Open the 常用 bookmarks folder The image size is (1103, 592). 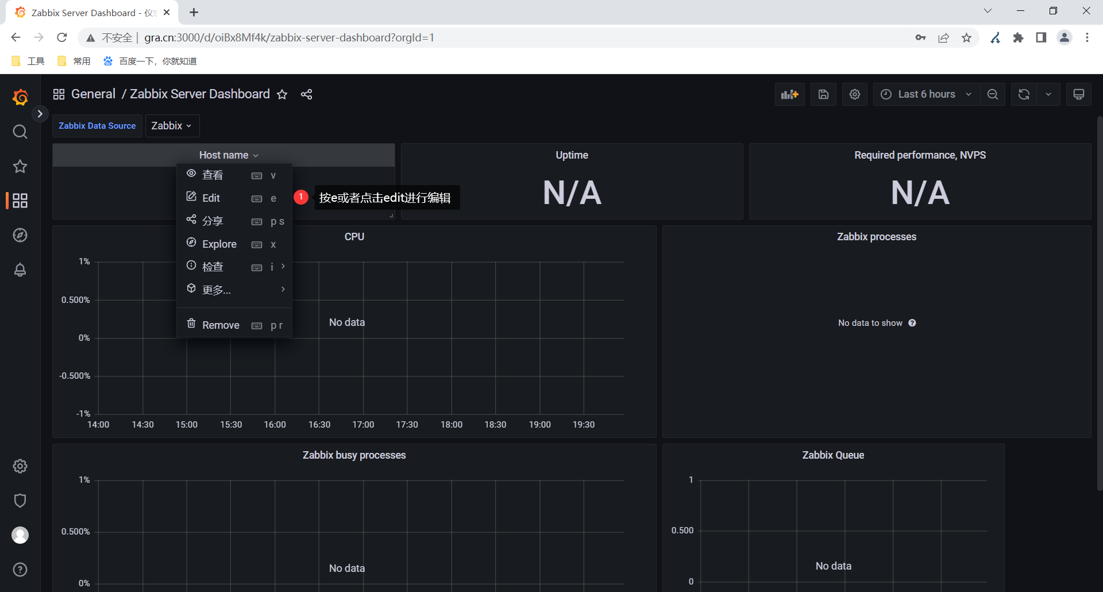[74, 61]
